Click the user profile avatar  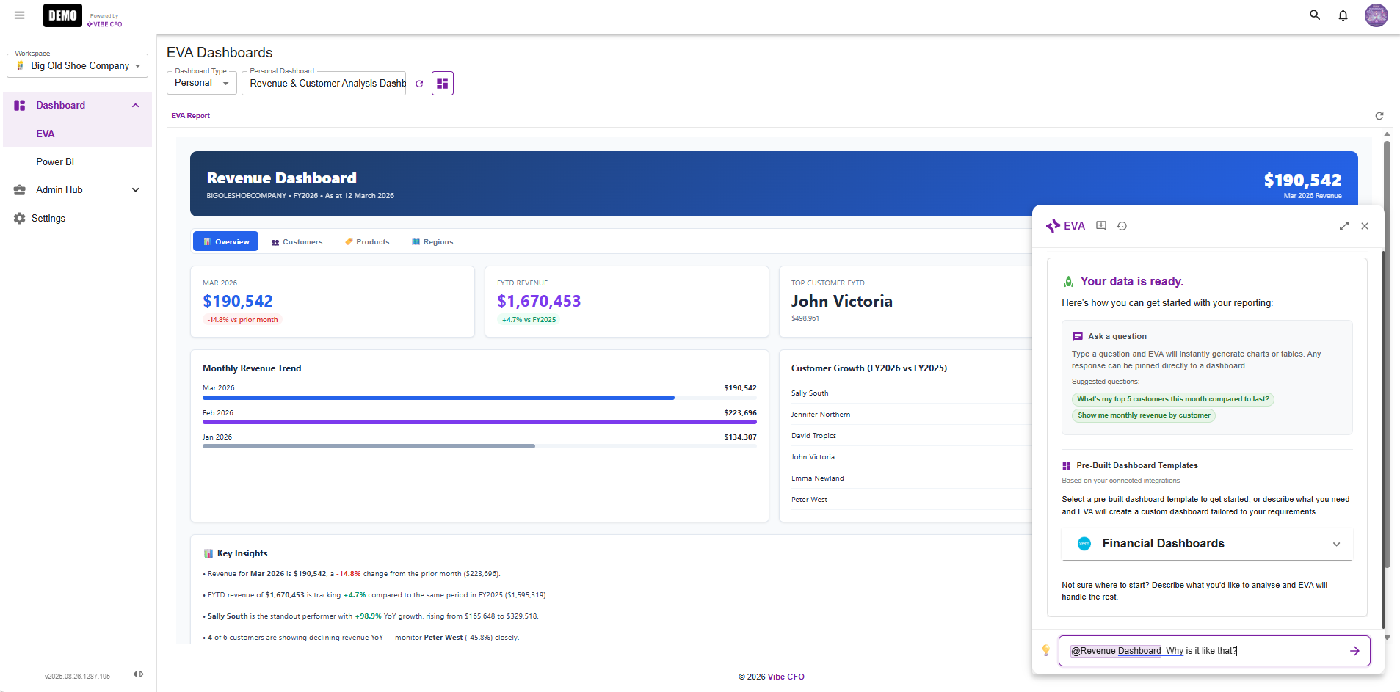pyautogui.click(x=1377, y=15)
